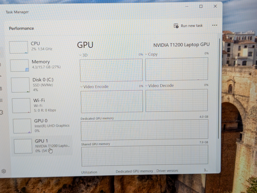Viewport: 257px width, 193px height.
Task: Click the Video Encode utilization graph
Action: click(x=112, y=101)
